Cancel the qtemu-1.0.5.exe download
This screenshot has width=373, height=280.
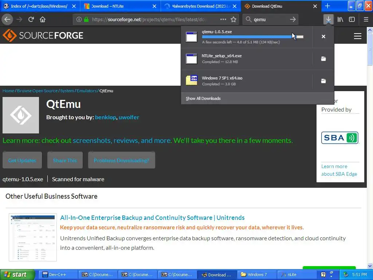click(x=323, y=36)
